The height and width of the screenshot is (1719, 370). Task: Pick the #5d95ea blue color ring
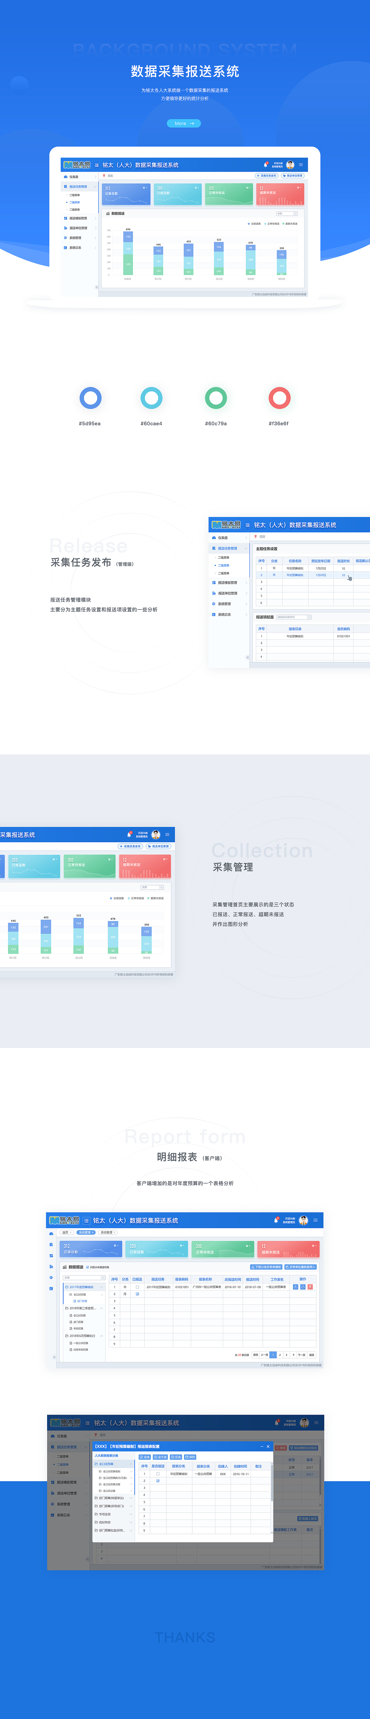tap(90, 398)
